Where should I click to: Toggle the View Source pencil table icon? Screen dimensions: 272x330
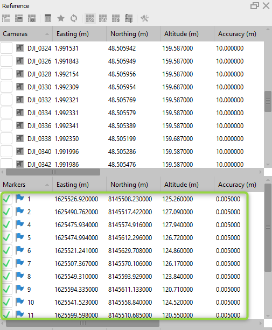click(90, 18)
